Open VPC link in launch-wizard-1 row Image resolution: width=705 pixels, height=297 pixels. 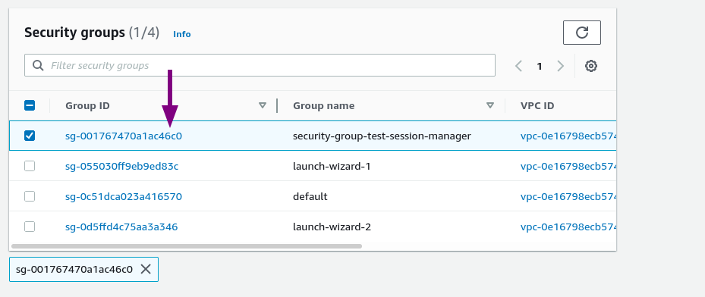[x=568, y=166]
